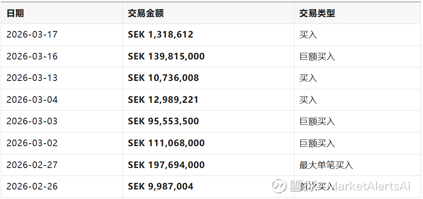Select the 最大单笔买入 transaction type cell

(326, 165)
